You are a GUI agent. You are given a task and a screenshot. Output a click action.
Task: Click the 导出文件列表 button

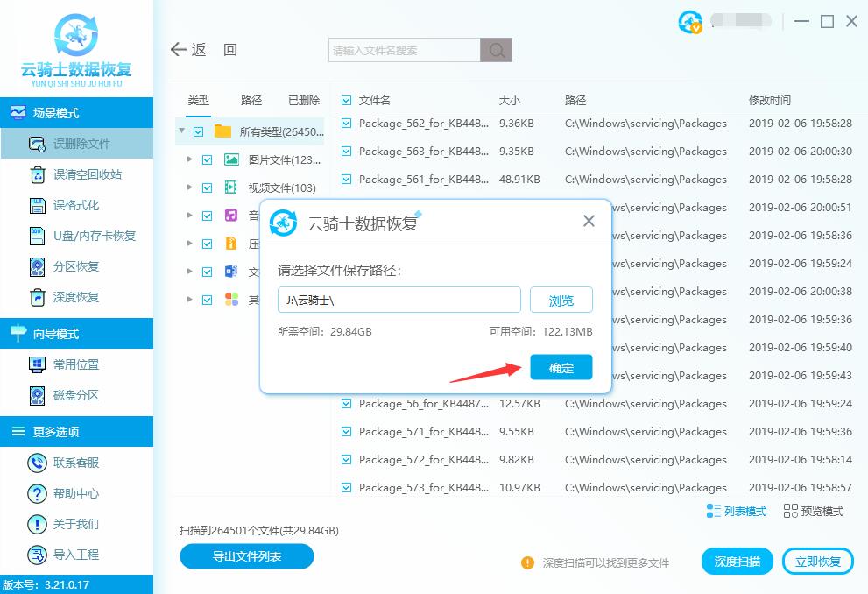tap(247, 556)
